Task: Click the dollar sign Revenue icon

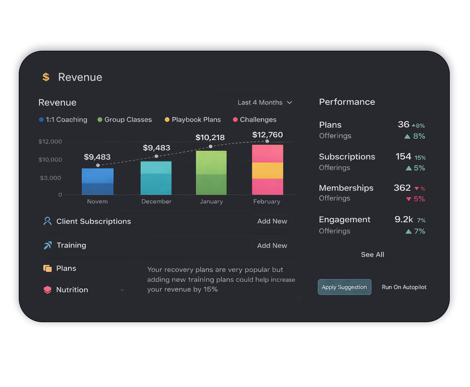Action: pyautogui.click(x=46, y=77)
